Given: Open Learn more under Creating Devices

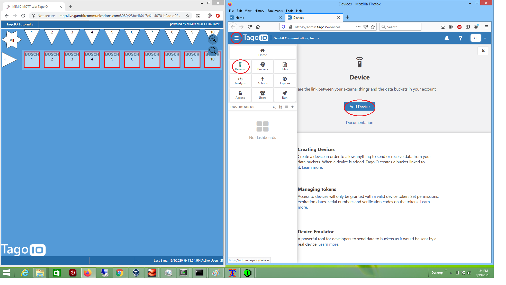Looking at the screenshot, I should click(x=312, y=167).
